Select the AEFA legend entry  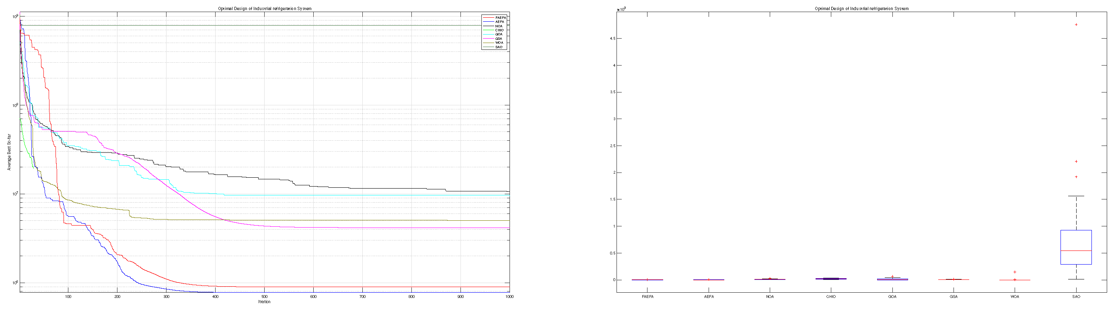coord(499,22)
